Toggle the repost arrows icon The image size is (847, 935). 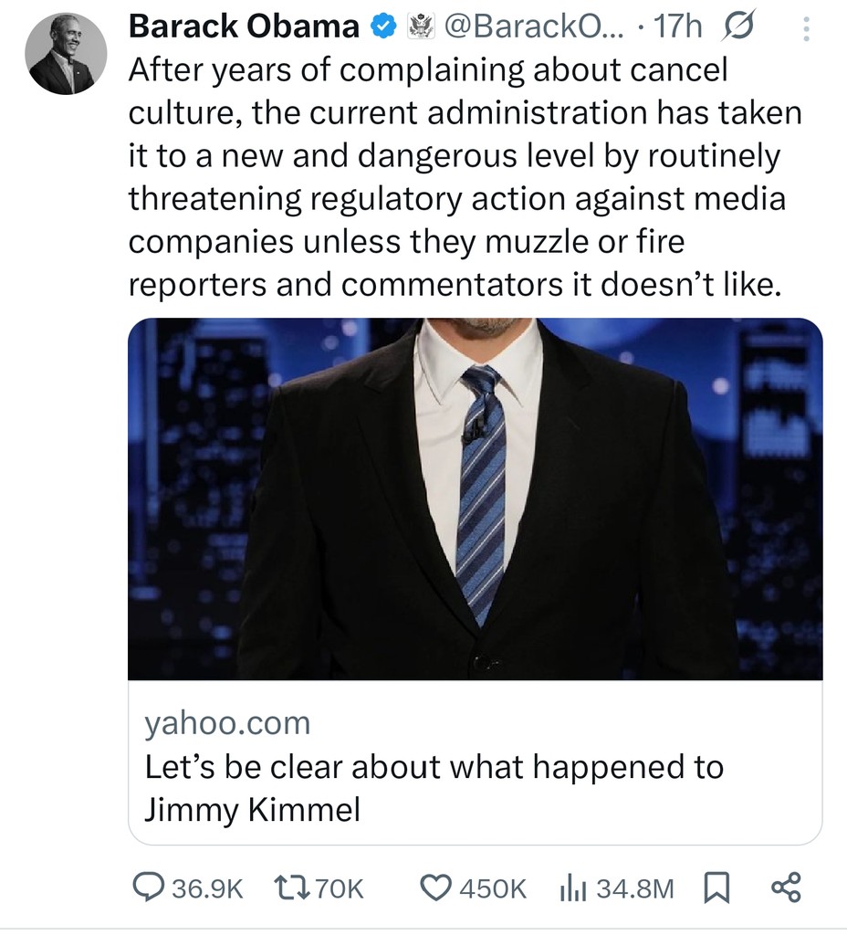pyautogui.click(x=289, y=887)
